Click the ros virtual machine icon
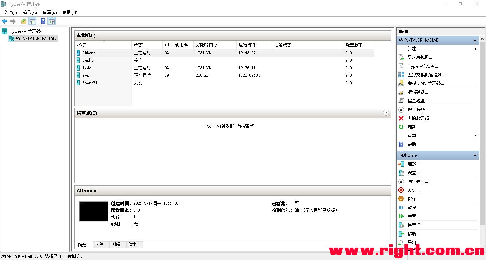 point(78,75)
